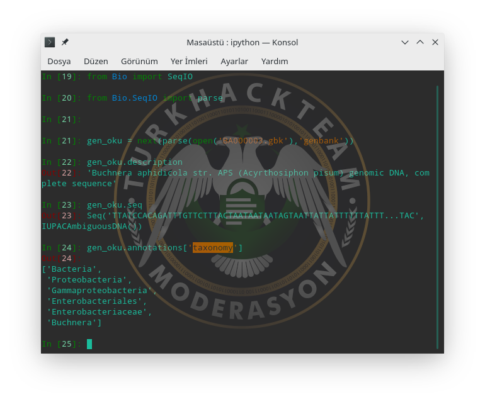
Task: Click 'Buchnera' at the list end
Action: (x=72, y=323)
